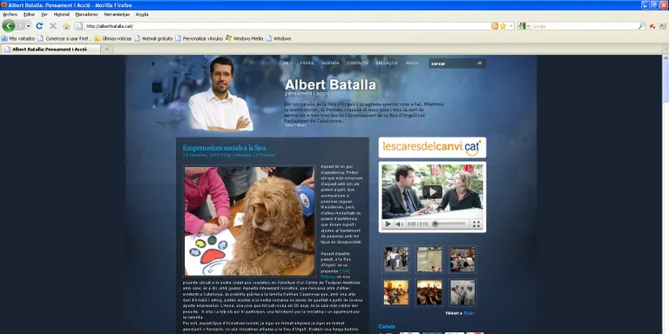
Task: Click the Albert Batalla site title
Action: pyautogui.click(x=330, y=84)
